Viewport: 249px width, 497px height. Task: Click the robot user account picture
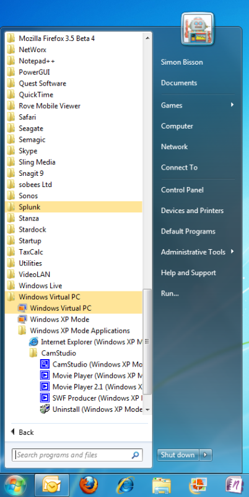198,29
